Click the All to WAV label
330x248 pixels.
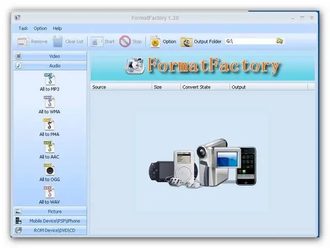[49, 202]
